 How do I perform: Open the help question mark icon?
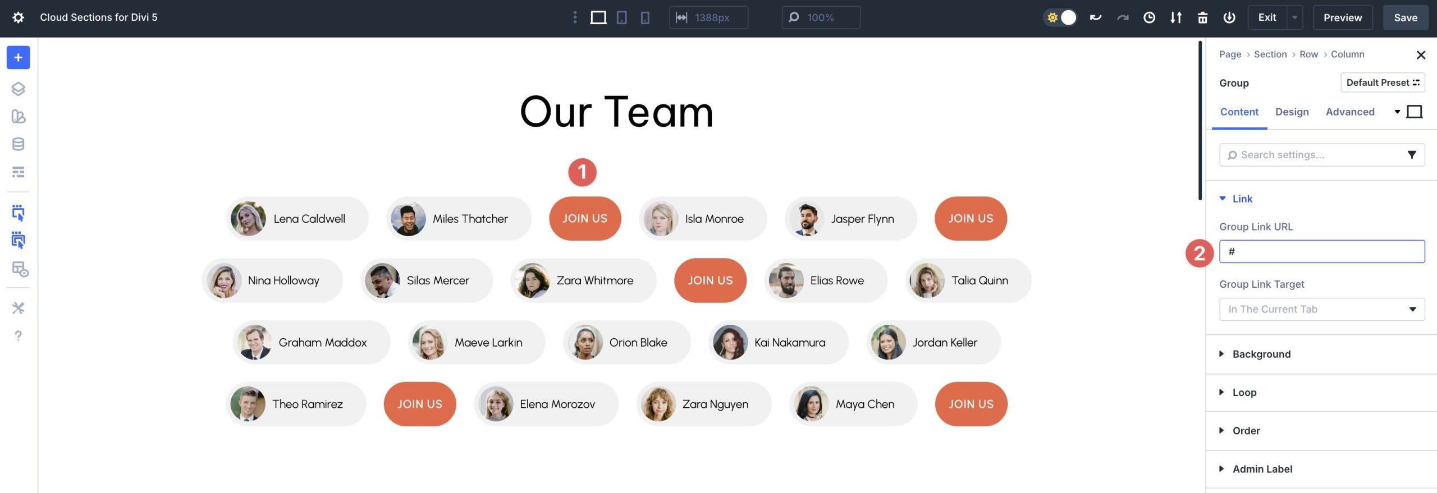[18, 335]
